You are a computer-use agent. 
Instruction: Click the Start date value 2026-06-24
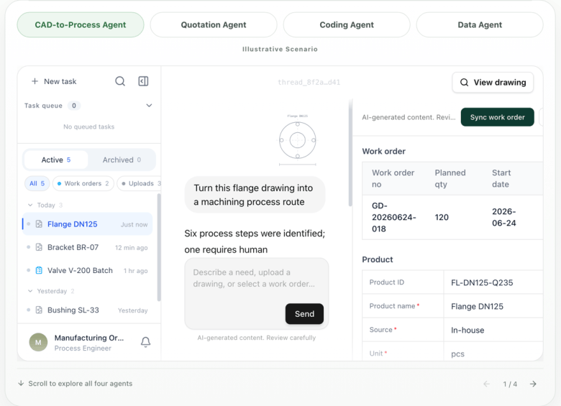click(x=503, y=217)
